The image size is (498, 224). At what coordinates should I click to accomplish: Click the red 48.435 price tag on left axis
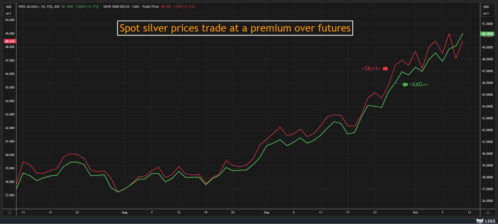click(x=9, y=41)
